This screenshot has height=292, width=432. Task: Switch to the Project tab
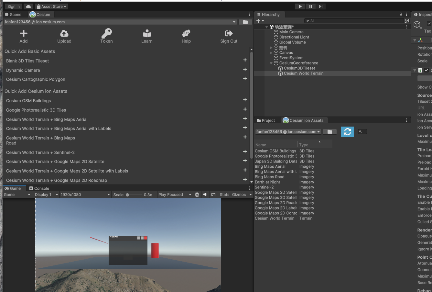pyautogui.click(x=266, y=120)
